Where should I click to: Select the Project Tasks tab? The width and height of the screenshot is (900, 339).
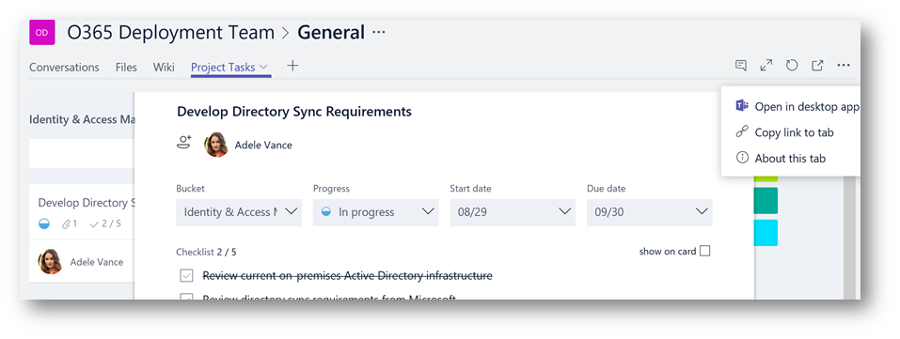(223, 67)
